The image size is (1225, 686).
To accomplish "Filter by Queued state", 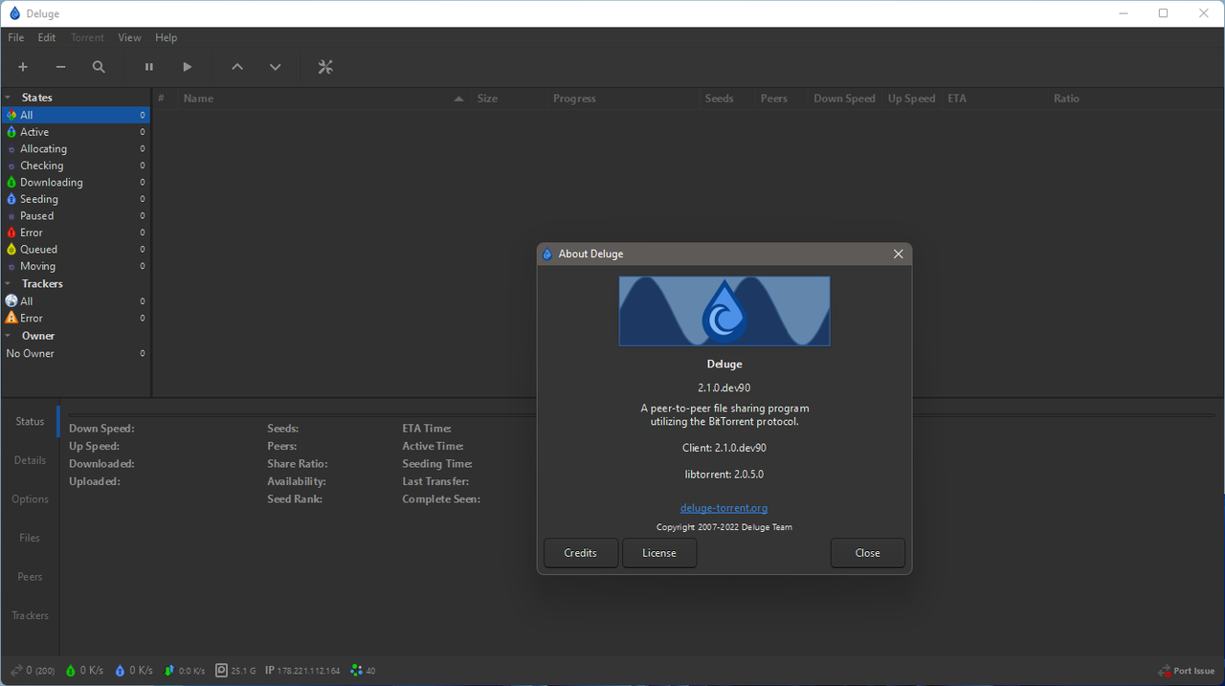I will tap(76, 249).
